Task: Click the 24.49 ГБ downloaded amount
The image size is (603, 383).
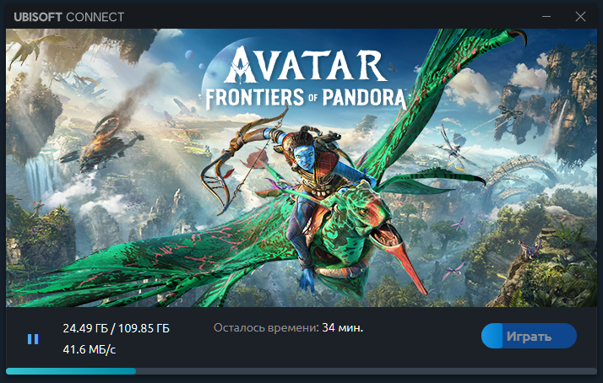Action: (x=85, y=328)
